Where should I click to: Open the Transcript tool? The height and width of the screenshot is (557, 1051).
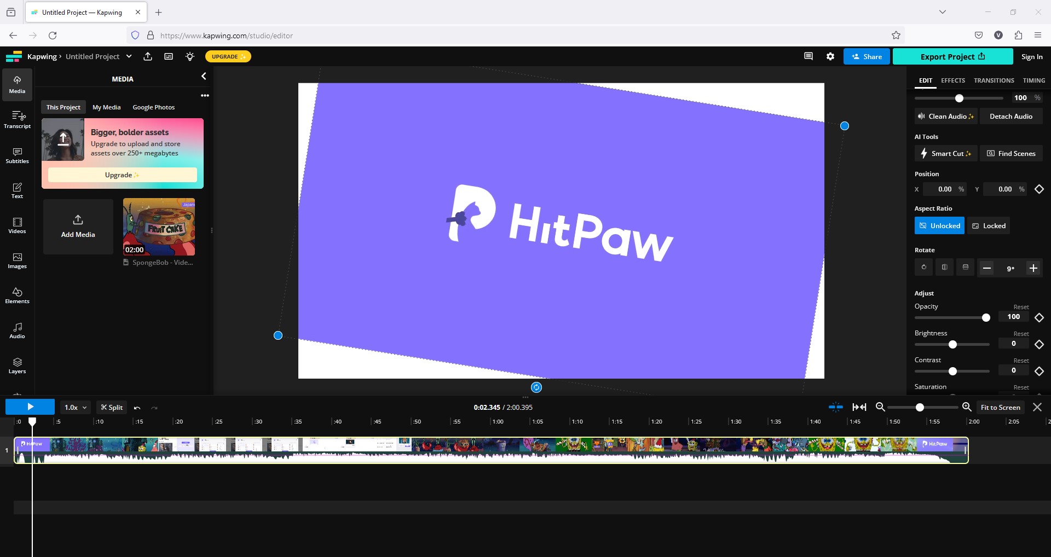coord(17,120)
